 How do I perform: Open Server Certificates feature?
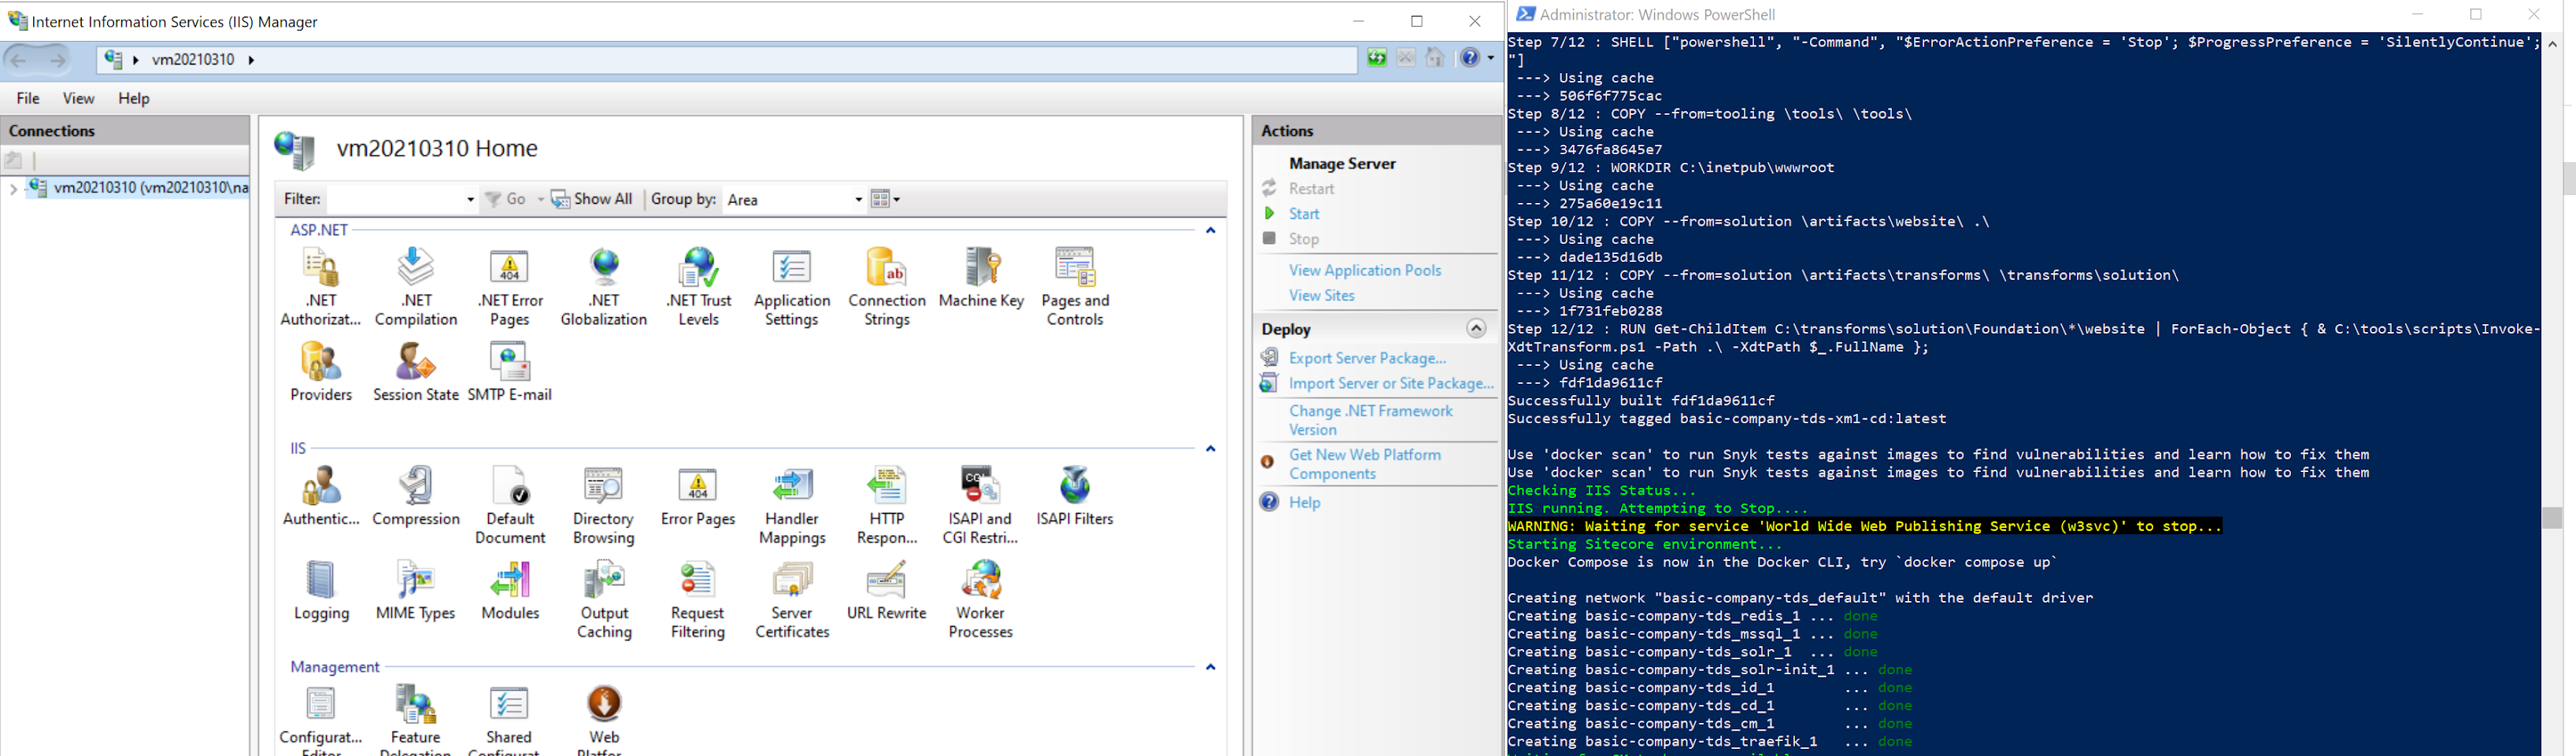click(792, 599)
